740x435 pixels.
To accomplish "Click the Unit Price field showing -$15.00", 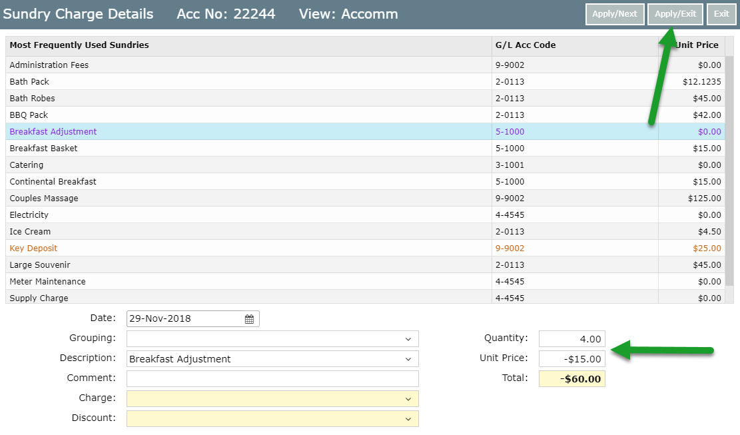I will (572, 359).
